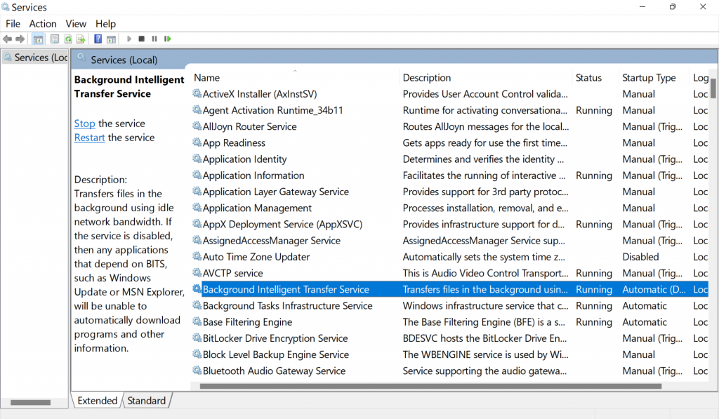Click the Stop Service icon

tap(142, 39)
